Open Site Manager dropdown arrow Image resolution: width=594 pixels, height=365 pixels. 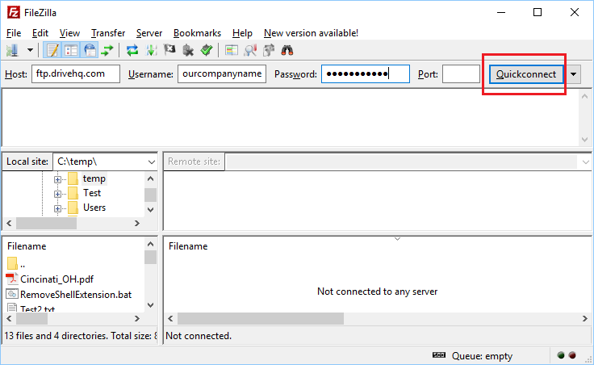click(x=31, y=50)
